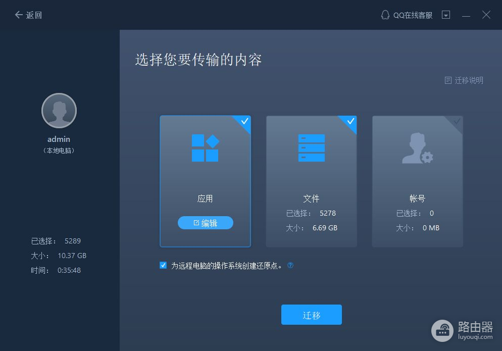Click the migration notes document icon
The image size is (502, 351).
tap(447, 80)
